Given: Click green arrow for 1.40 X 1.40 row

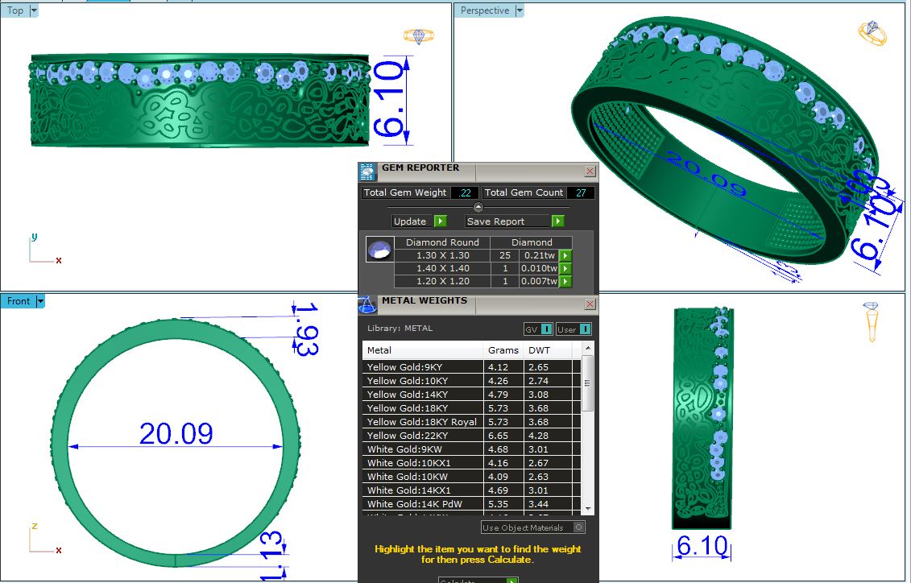Looking at the screenshot, I should coord(565,269).
